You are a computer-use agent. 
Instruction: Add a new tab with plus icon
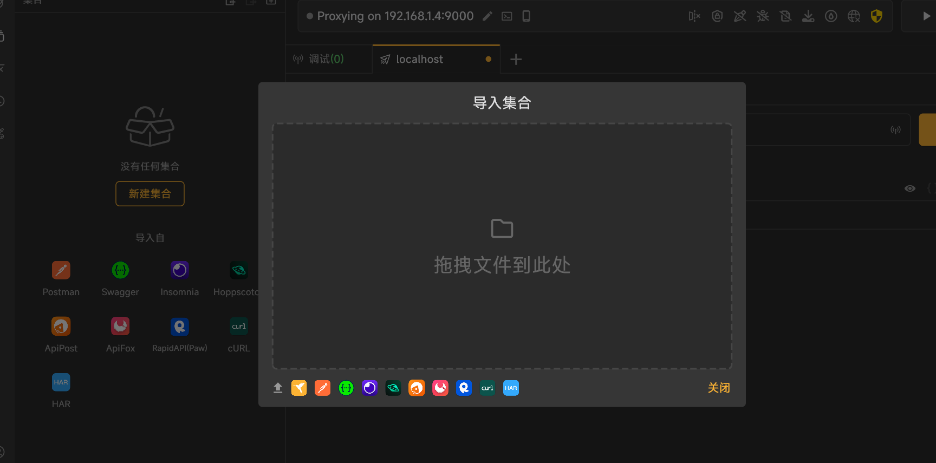tap(516, 59)
